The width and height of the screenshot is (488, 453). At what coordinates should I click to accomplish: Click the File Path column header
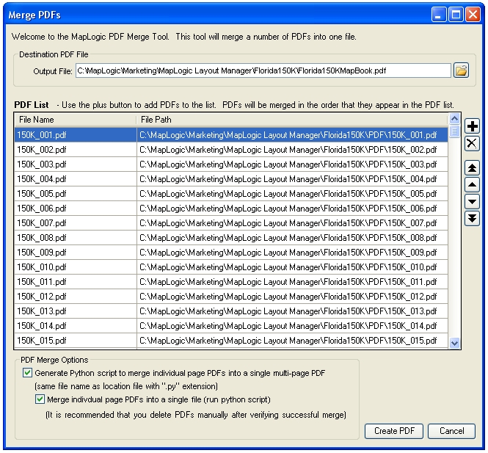point(292,120)
